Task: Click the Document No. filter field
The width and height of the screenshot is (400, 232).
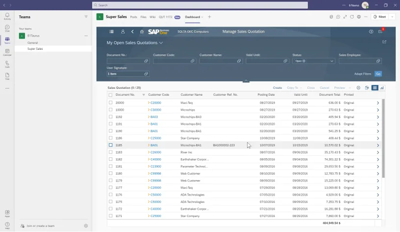Action: (128, 61)
